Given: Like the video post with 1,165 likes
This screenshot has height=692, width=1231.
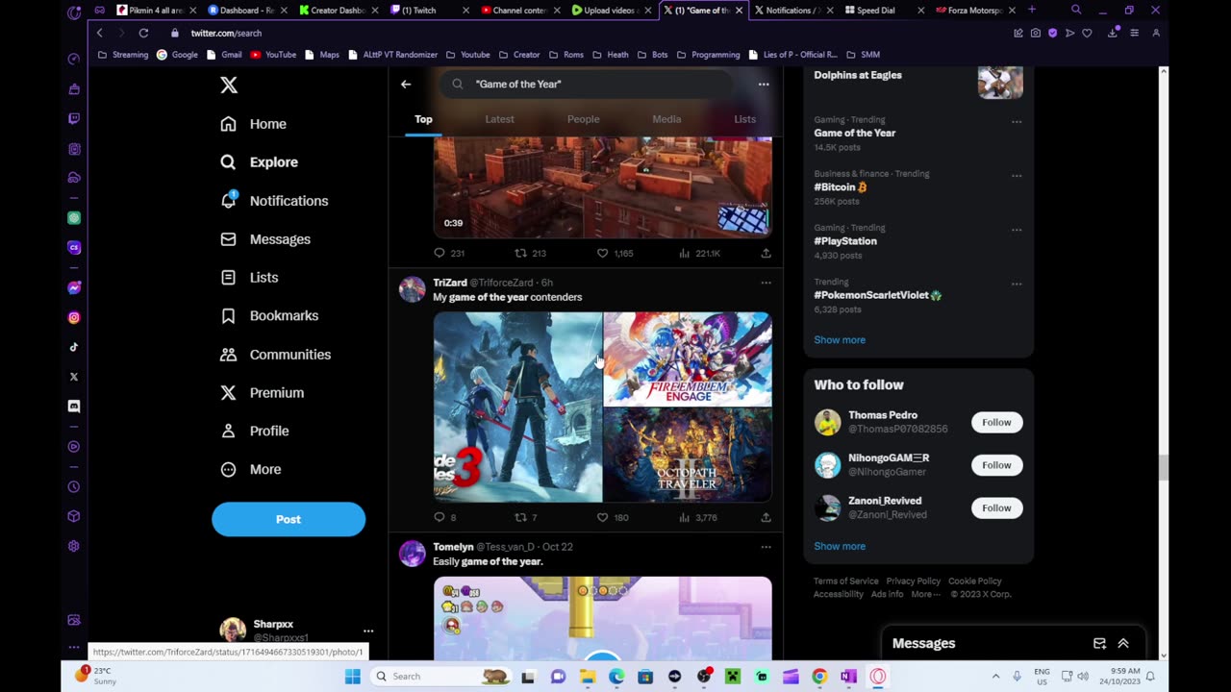Looking at the screenshot, I should (x=615, y=253).
